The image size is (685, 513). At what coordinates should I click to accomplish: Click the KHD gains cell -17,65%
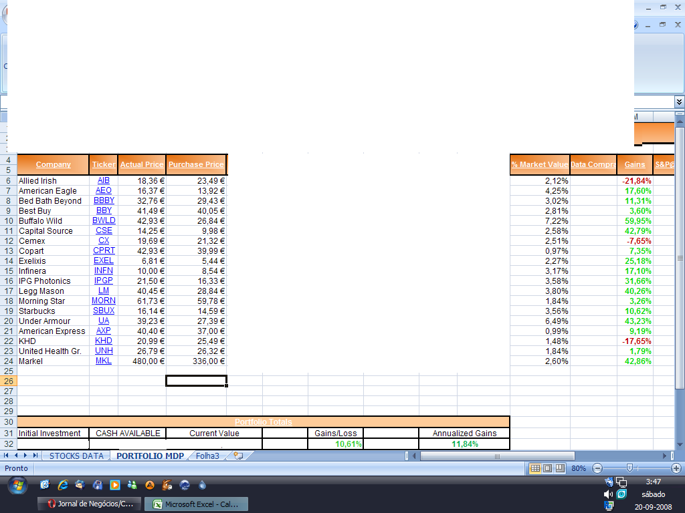tap(635, 341)
